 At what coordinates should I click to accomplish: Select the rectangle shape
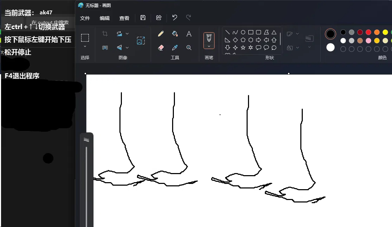tap(250, 32)
